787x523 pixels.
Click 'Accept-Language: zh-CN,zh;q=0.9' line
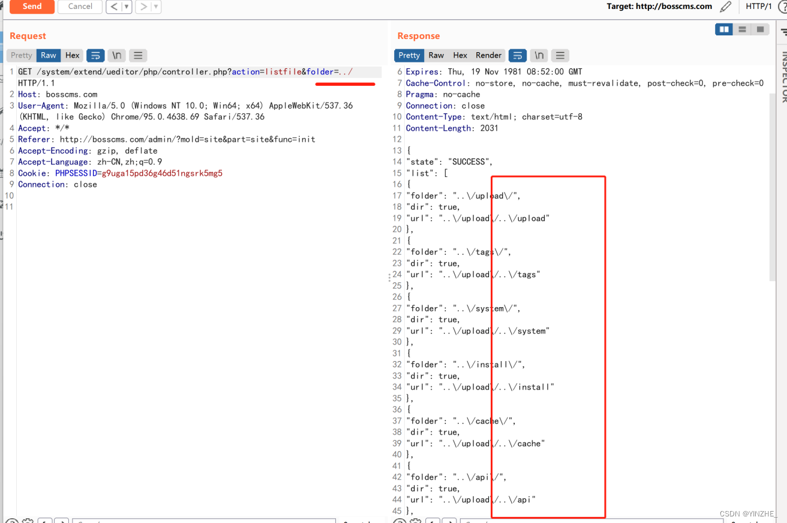pyautogui.click(x=90, y=162)
